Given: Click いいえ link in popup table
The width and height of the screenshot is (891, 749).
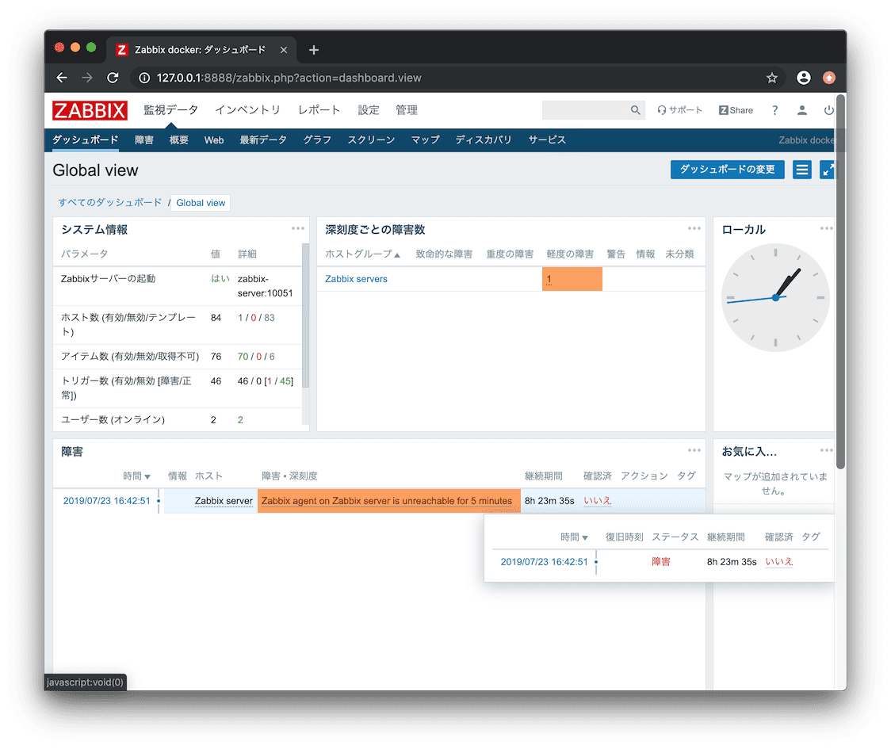Looking at the screenshot, I should pyautogui.click(x=778, y=561).
